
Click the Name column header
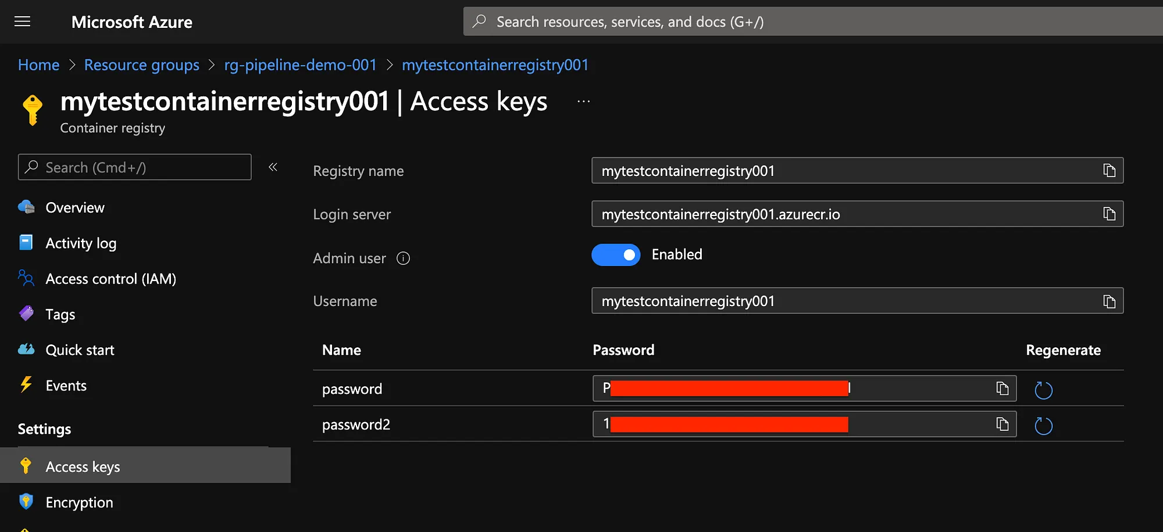341,350
